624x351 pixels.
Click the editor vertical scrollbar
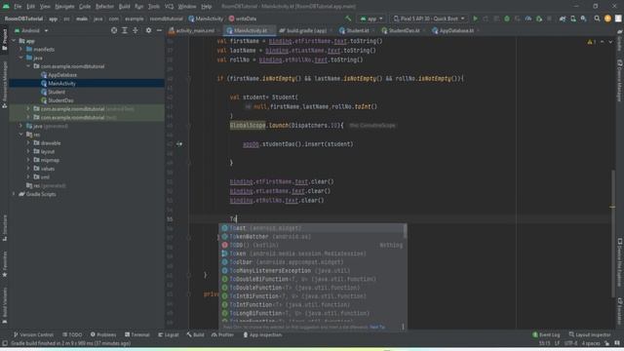pos(613,234)
